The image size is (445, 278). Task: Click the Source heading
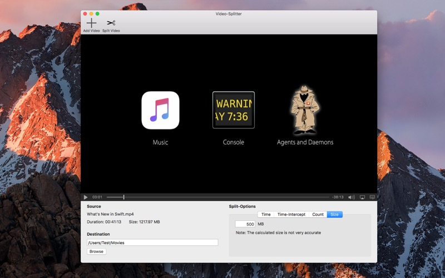94,206
